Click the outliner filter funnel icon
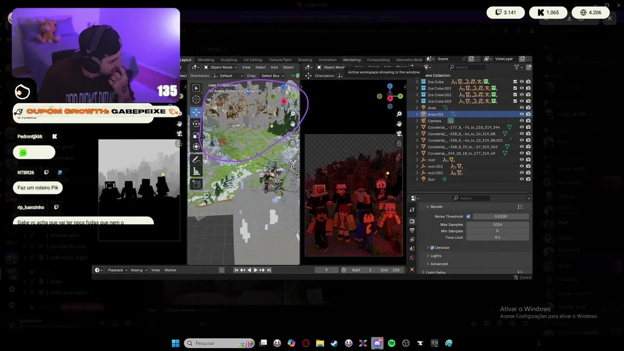Viewport: 624px width, 351px height. 517,67
